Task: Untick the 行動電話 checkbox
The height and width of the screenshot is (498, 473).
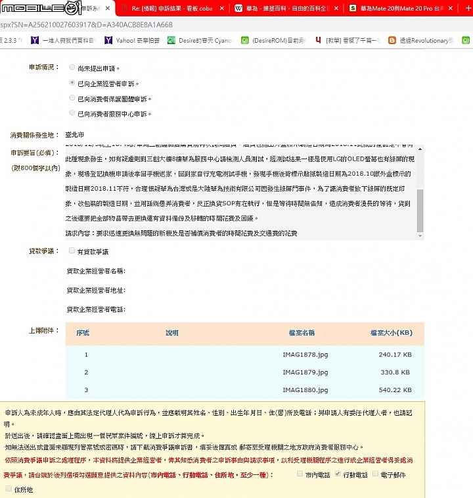Action: pos(338,474)
